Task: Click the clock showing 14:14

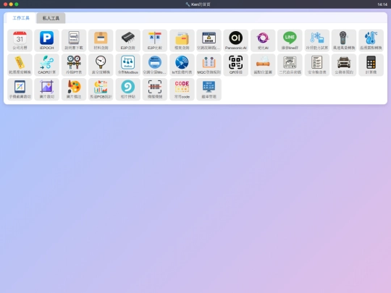Action: pos(382,4)
